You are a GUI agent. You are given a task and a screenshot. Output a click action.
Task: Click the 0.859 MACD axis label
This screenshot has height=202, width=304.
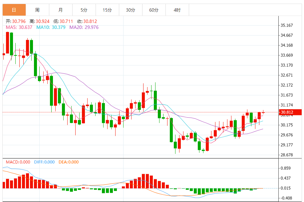(x=286, y=168)
